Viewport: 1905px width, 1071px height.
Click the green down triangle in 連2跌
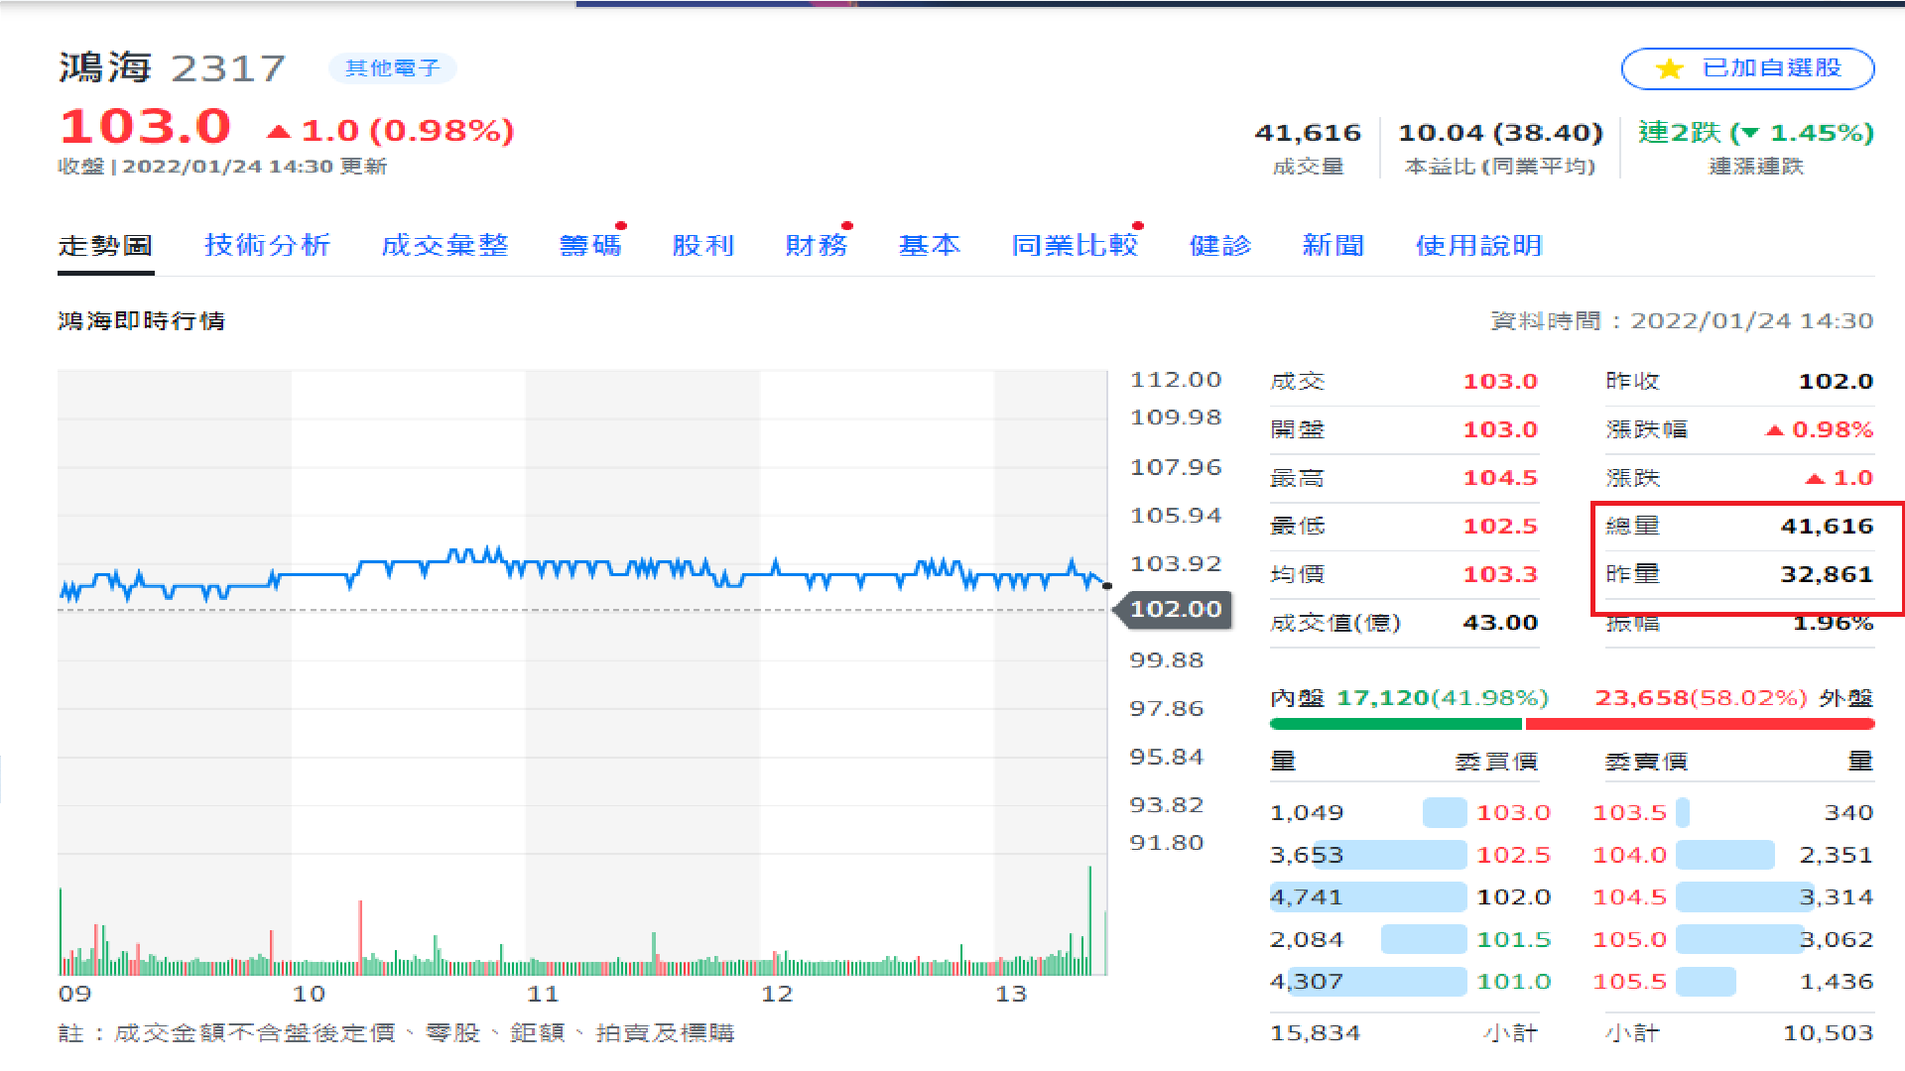[x=1750, y=133]
